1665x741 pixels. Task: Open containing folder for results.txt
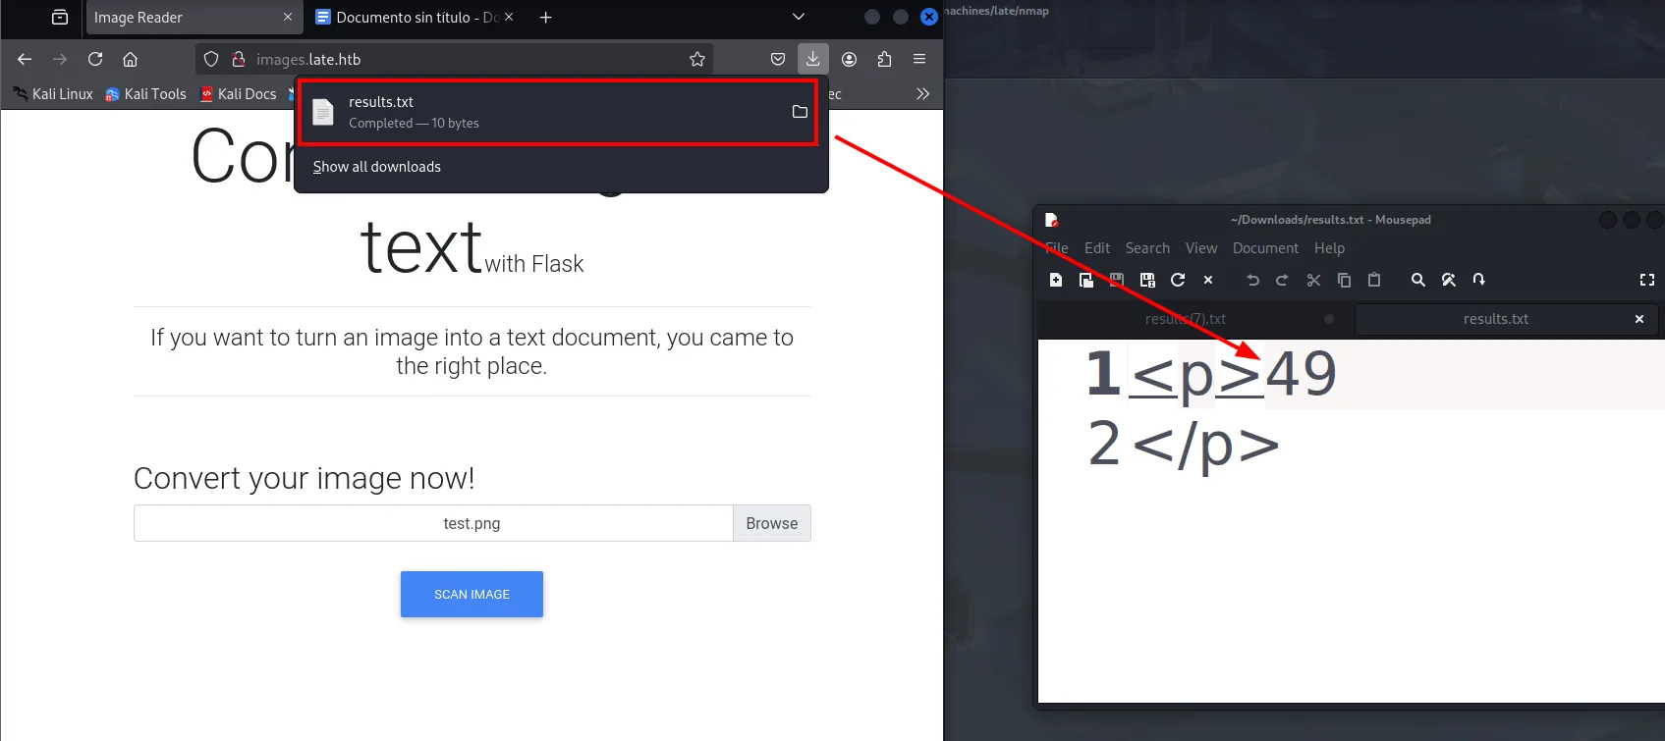800,112
